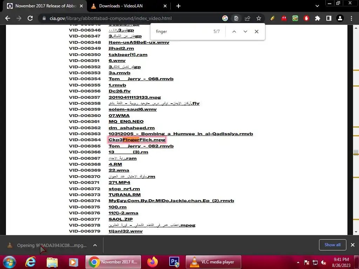
Task: Open the item-usA5BeE-ux.wmv link
Action: (139, 42)
